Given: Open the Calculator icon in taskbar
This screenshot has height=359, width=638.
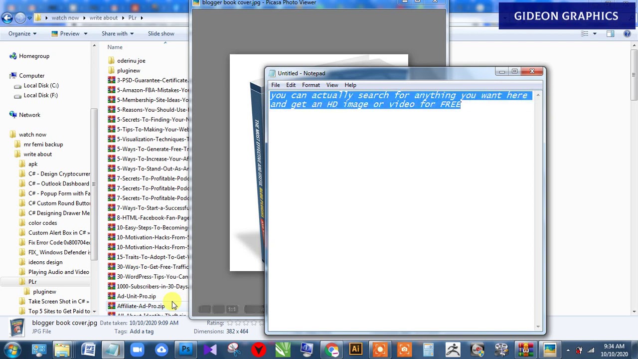Looking at the screenshot, I should tap(428, 350).
